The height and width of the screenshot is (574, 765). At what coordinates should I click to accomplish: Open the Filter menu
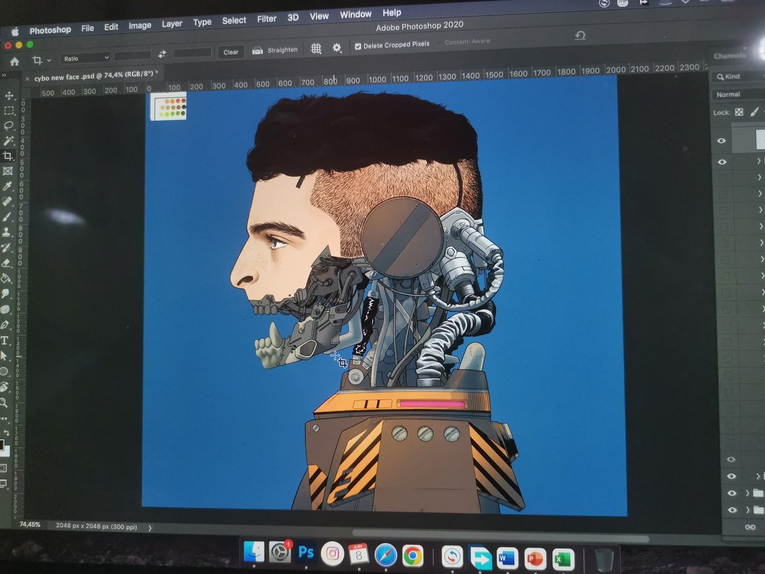[x=266, y=19]
